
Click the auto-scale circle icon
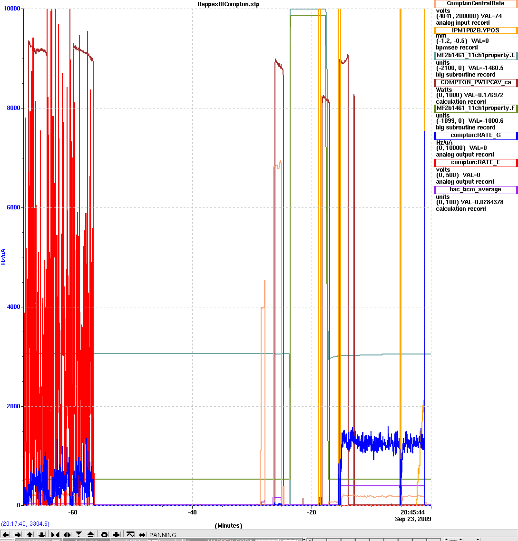(105, 534)
